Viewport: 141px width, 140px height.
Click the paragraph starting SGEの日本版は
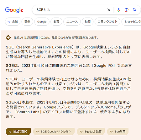68,109
